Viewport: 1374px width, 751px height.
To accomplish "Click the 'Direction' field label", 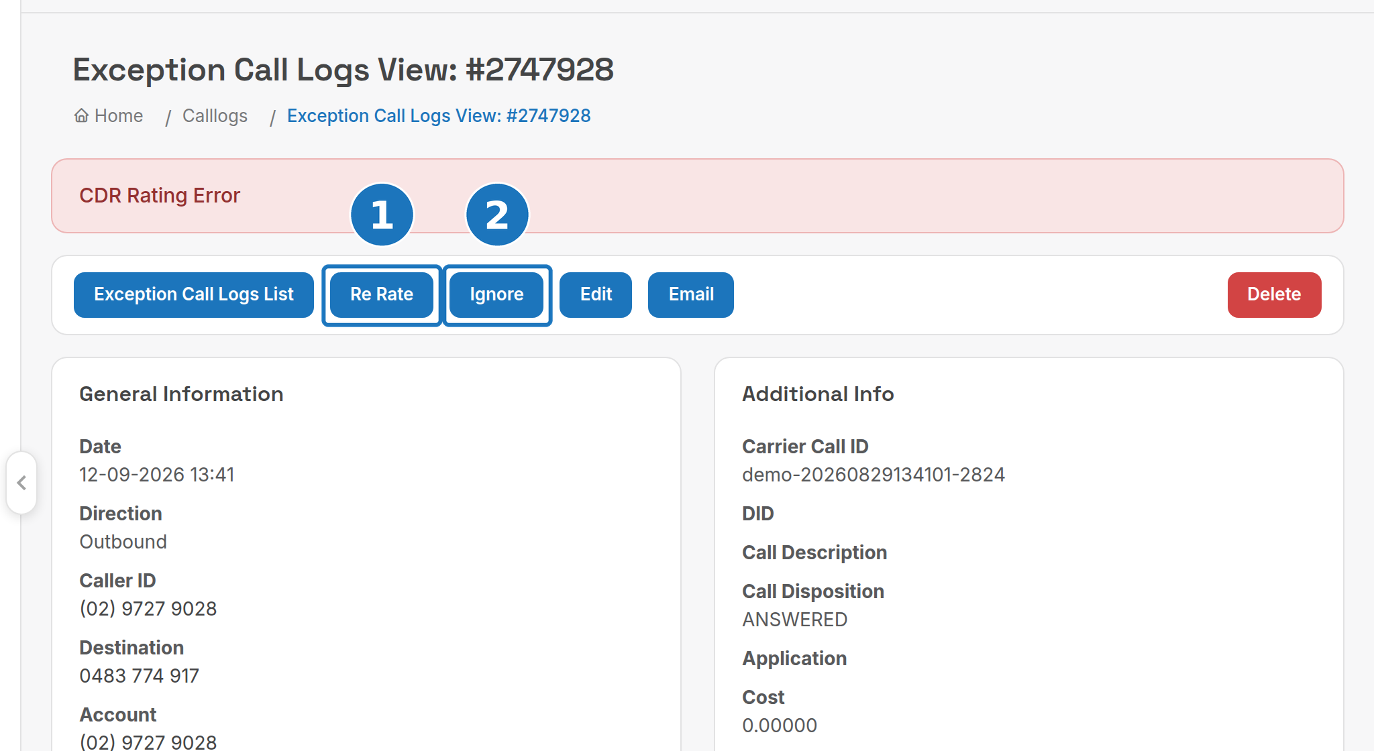I will point(121,514).
